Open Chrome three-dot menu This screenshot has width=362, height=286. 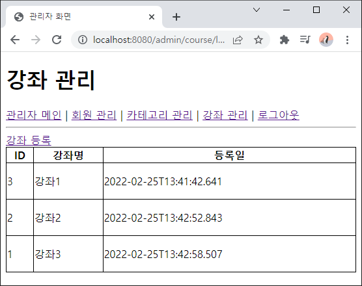coord(347,40)
